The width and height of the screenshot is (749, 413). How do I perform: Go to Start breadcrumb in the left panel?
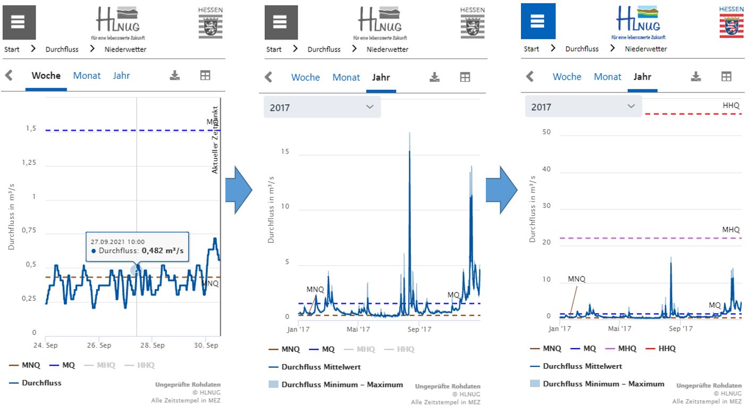point(12,49)
